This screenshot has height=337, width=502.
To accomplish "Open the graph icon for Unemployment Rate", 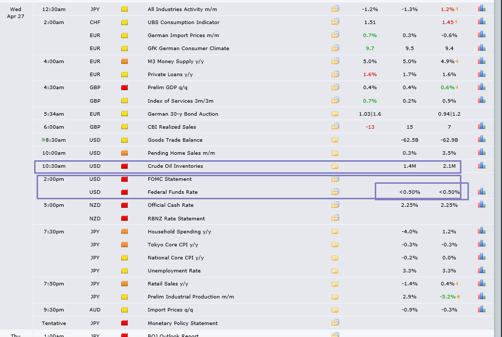I will [x=481, y=270].
